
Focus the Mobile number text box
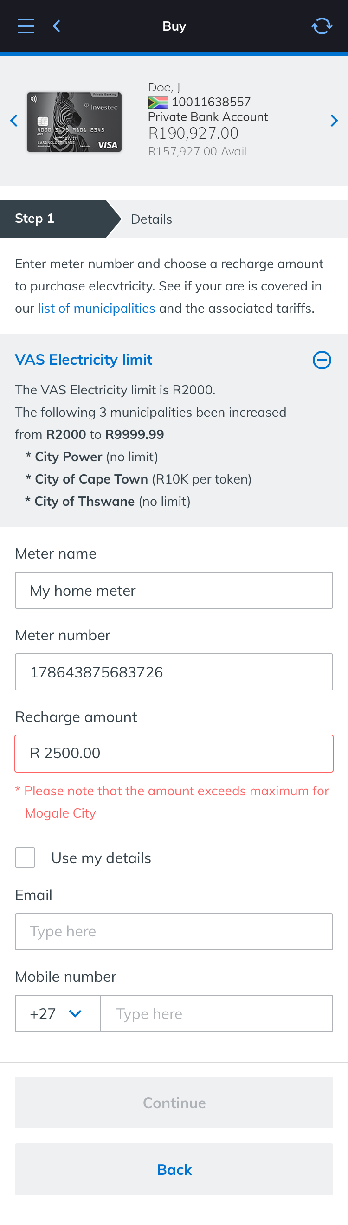coord(216,1013)
